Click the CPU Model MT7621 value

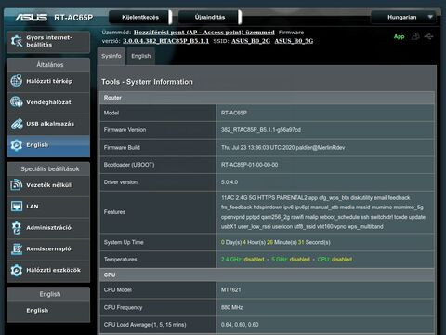230,289
